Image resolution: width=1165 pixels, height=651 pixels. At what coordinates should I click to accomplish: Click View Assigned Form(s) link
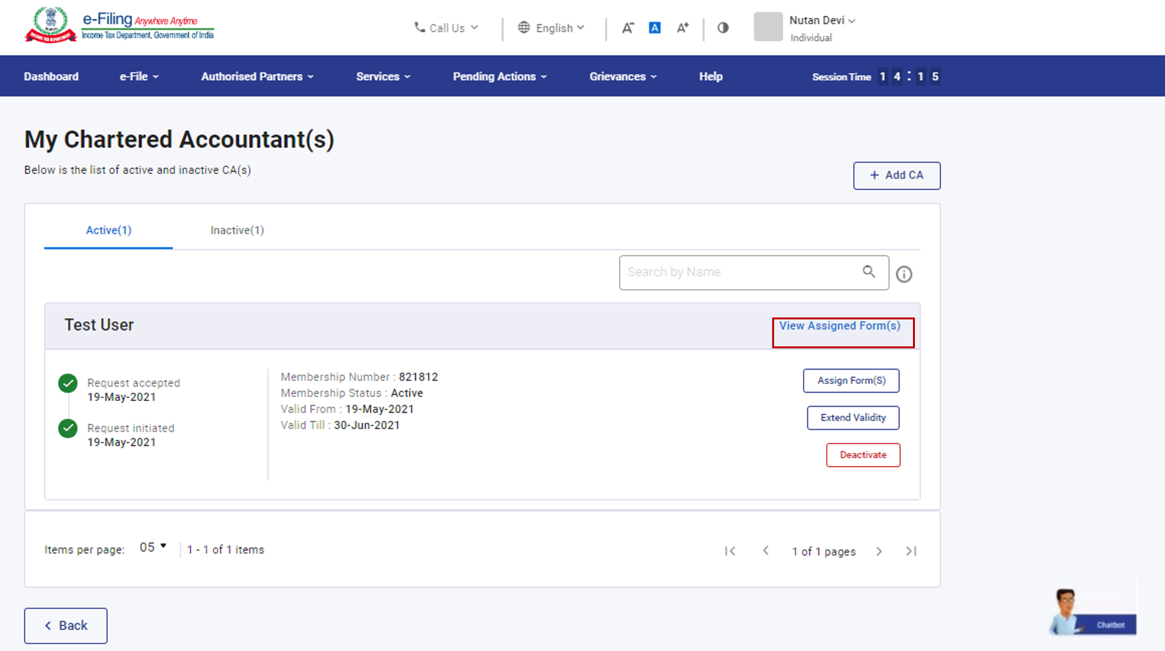click(x=840, y=326)
